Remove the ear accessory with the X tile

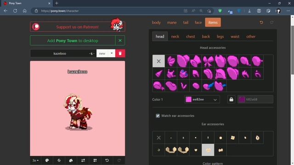coord(158,138)
